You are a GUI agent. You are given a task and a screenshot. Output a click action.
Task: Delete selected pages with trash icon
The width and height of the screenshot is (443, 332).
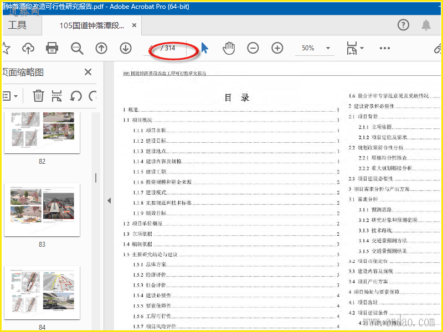(38, 96)
